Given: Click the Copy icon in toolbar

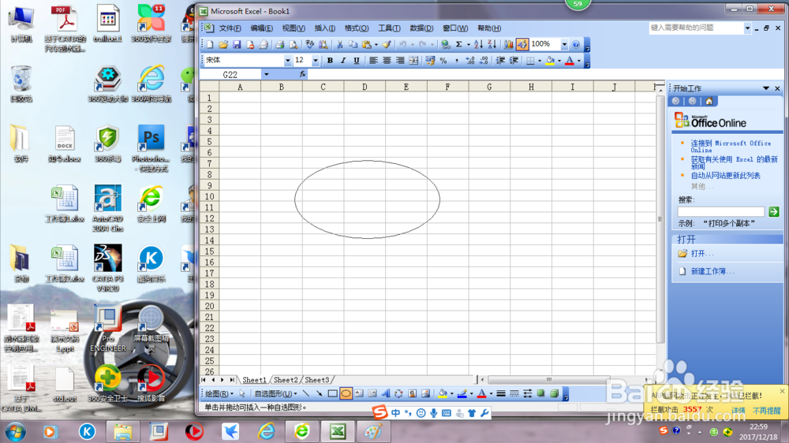Looking at the screenshot, I should 353,45.
